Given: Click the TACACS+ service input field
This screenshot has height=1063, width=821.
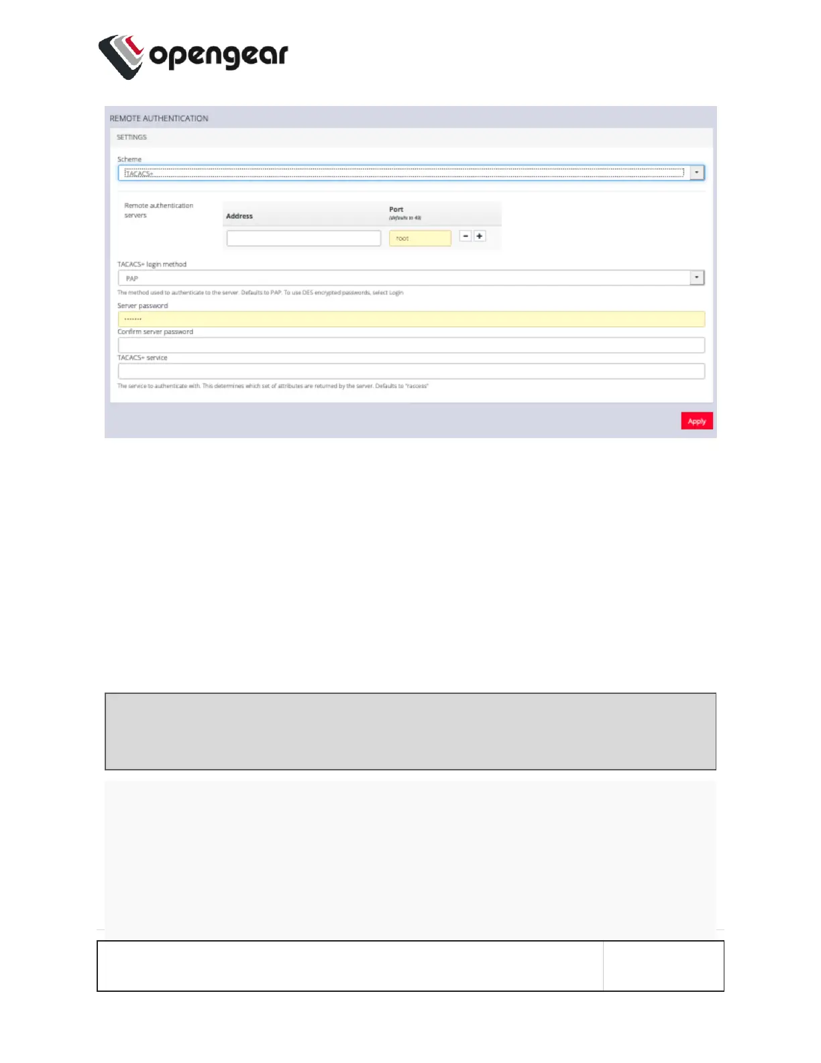Looking at the screenshot, I should point(411,371).
